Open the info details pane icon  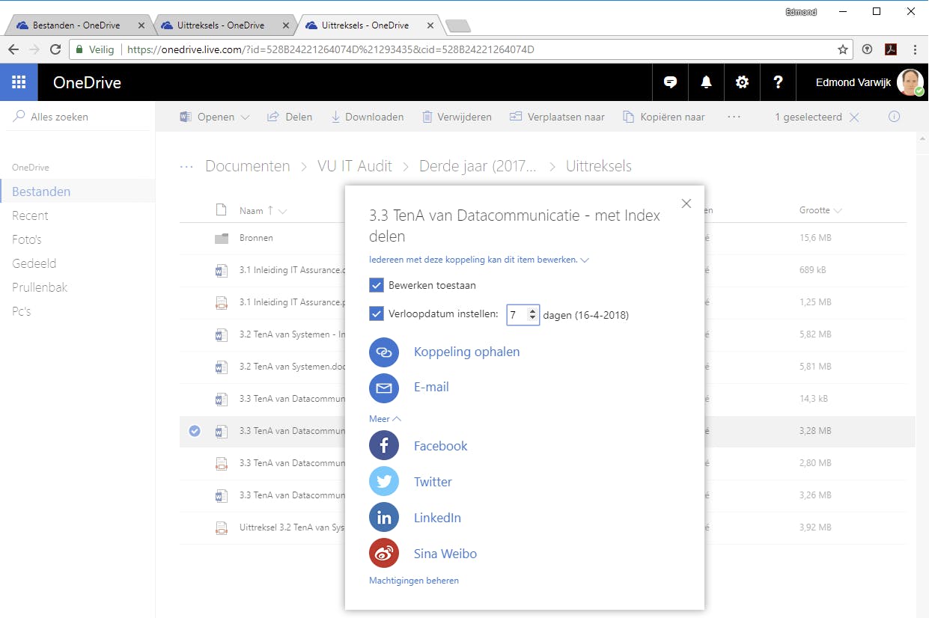click(x=894, y=117)
